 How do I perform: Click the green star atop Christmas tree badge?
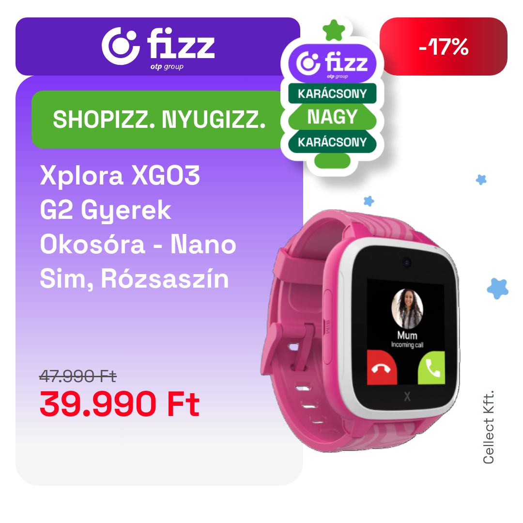click(334, 31)
